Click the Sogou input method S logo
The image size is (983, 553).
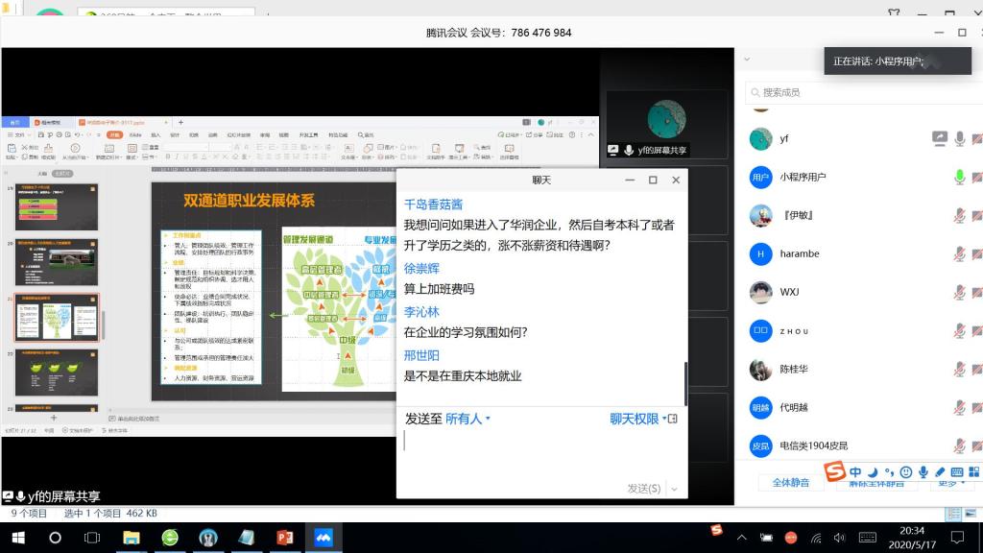point(835,472)
